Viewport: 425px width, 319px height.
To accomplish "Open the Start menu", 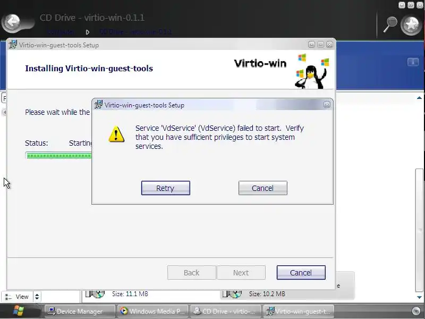I will click(x=19, y=311).
